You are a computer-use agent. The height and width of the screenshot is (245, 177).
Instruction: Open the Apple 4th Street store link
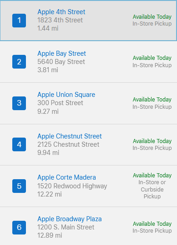point(61,12)
